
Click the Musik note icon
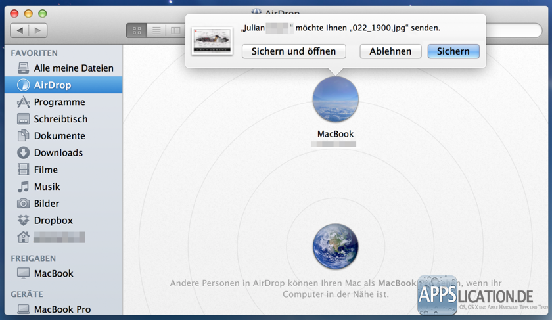[23, 186]
